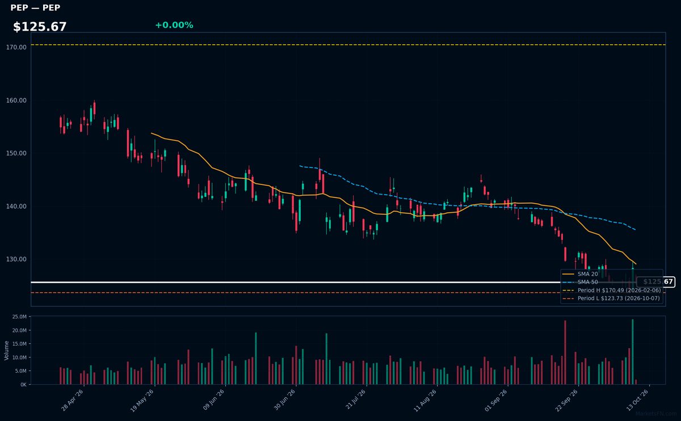
Task: Click the 160.00 price axis label
Action: pos(17,100)
